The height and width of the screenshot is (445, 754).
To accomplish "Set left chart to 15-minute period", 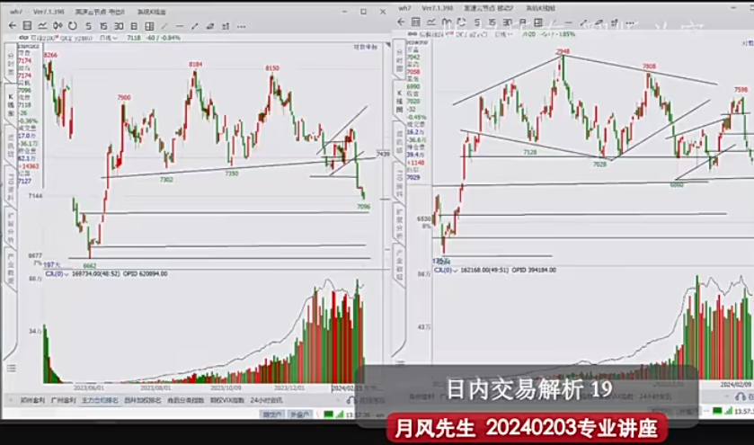I will point(103,26).
